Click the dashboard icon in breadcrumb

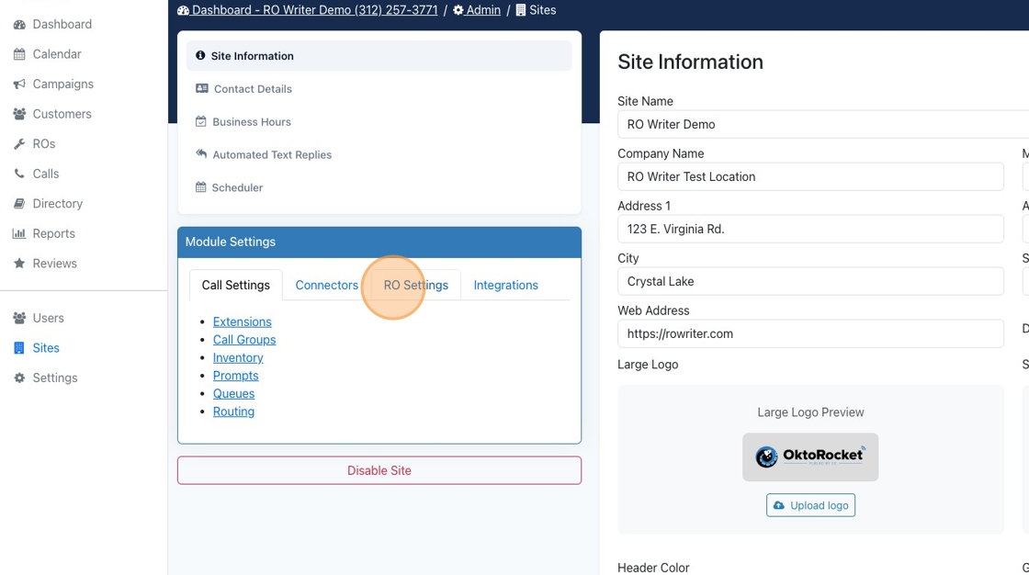click(x=183, y=10)
